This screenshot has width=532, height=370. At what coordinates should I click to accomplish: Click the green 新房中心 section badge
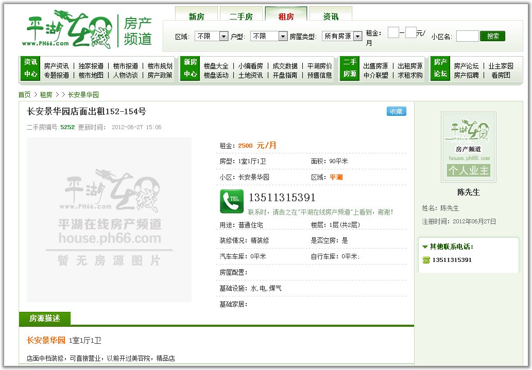190,68
